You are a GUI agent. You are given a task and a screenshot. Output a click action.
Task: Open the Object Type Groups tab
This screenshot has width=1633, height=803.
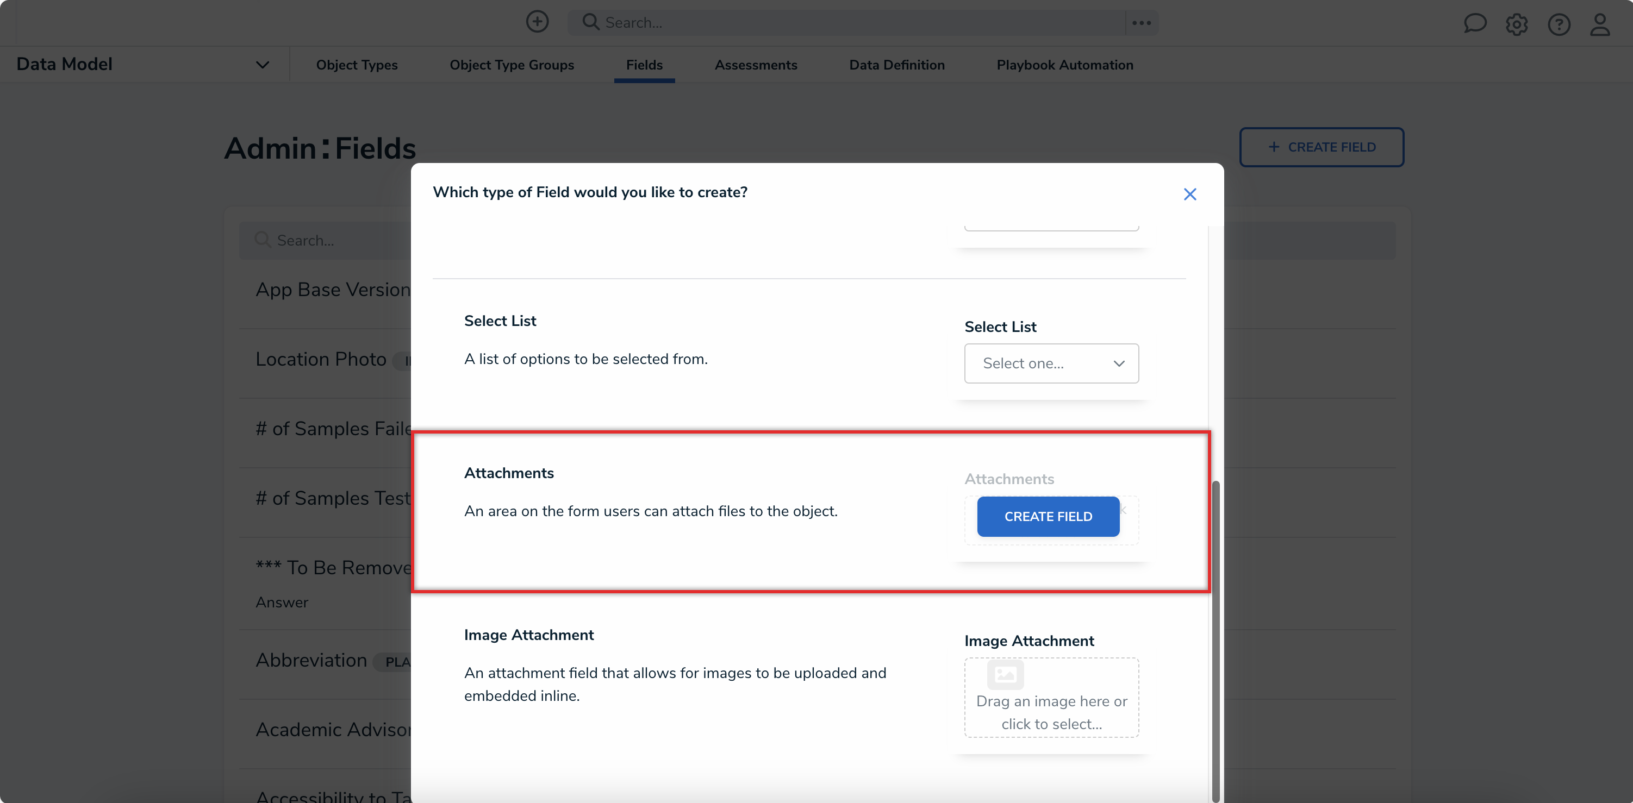pyautogui.click(x=512, y=65)
